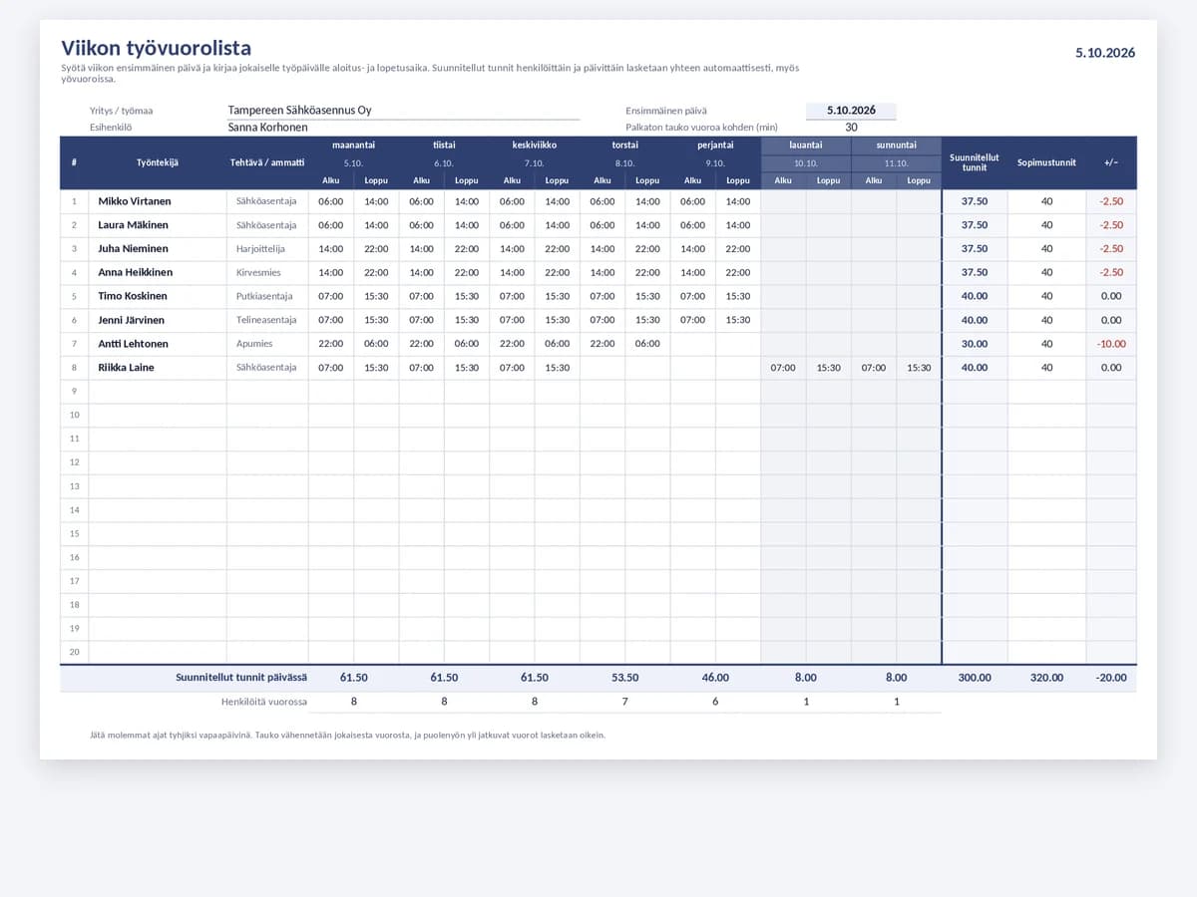Click the Viikon työvuorolista title

(156, 48)
